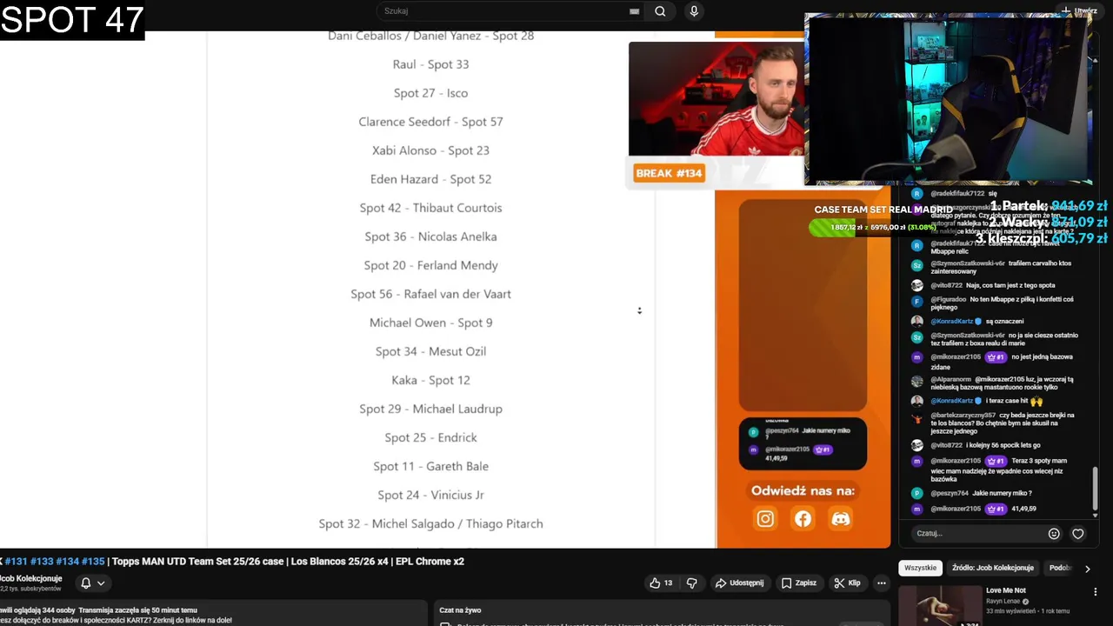
Task: Open the Jcob Kolekcjonuje channel name
Action: point(31,578)
